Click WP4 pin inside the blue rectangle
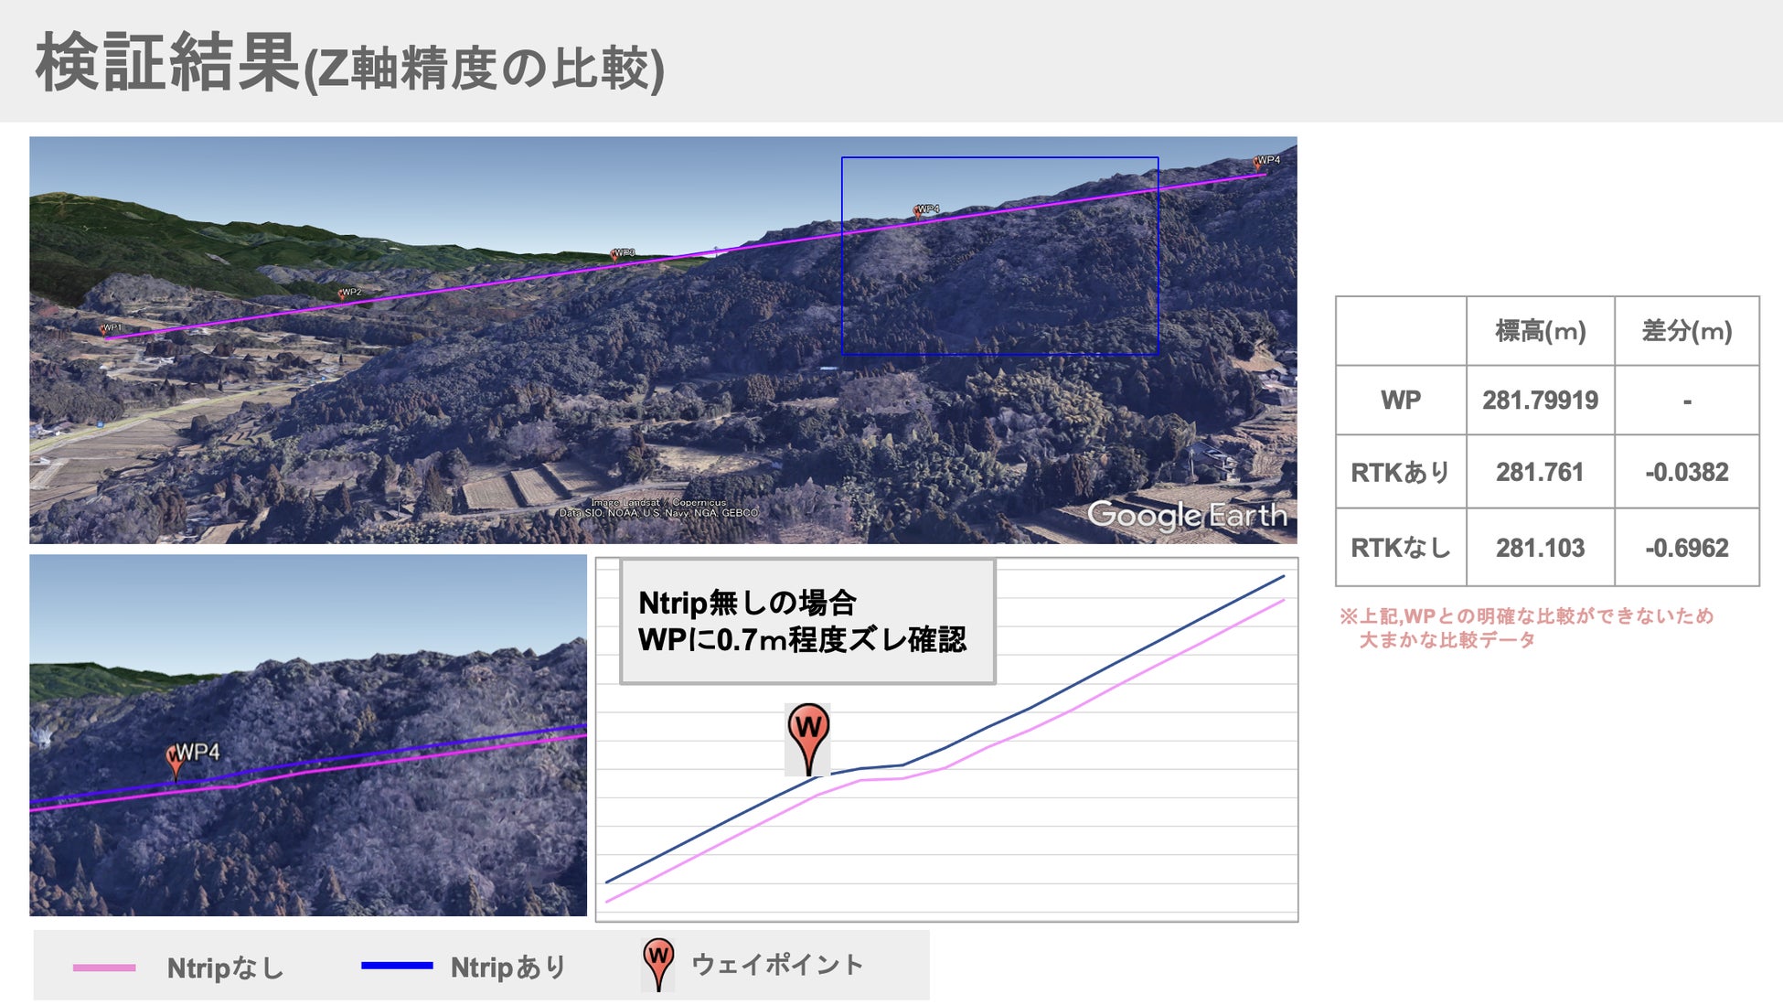Image resolution: width=1783 pixels, height=1005 pixels. (919, 211)
